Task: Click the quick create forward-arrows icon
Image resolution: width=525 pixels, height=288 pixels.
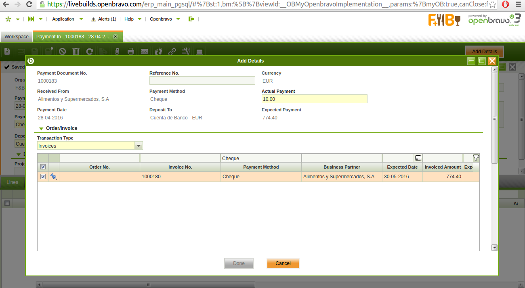Action: 31,19
